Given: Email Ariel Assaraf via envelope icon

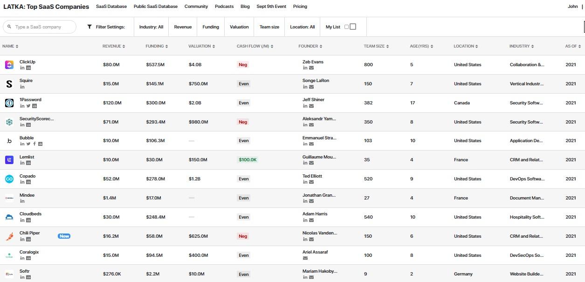Looking at the screenshot, I should (x=305, y=258).
